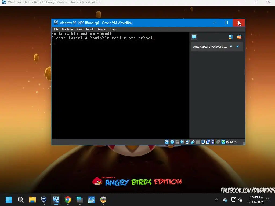
Task: Click the delete finished notifications icon
Action: tap(239, 37)
